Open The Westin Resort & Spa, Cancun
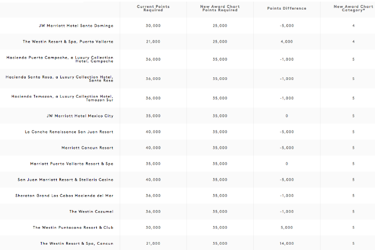This screenshot has height=250, width=375. point(76,244)
